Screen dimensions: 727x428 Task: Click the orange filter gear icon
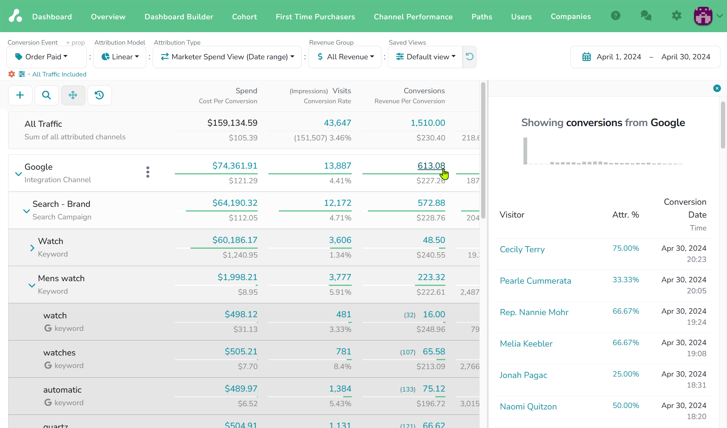(x=11, y=74)
